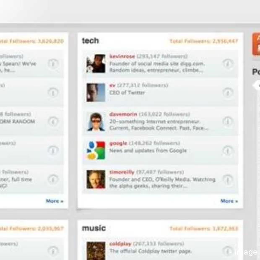
Task: Click the info icon beside kevinrose
Action: click(227, 64)
